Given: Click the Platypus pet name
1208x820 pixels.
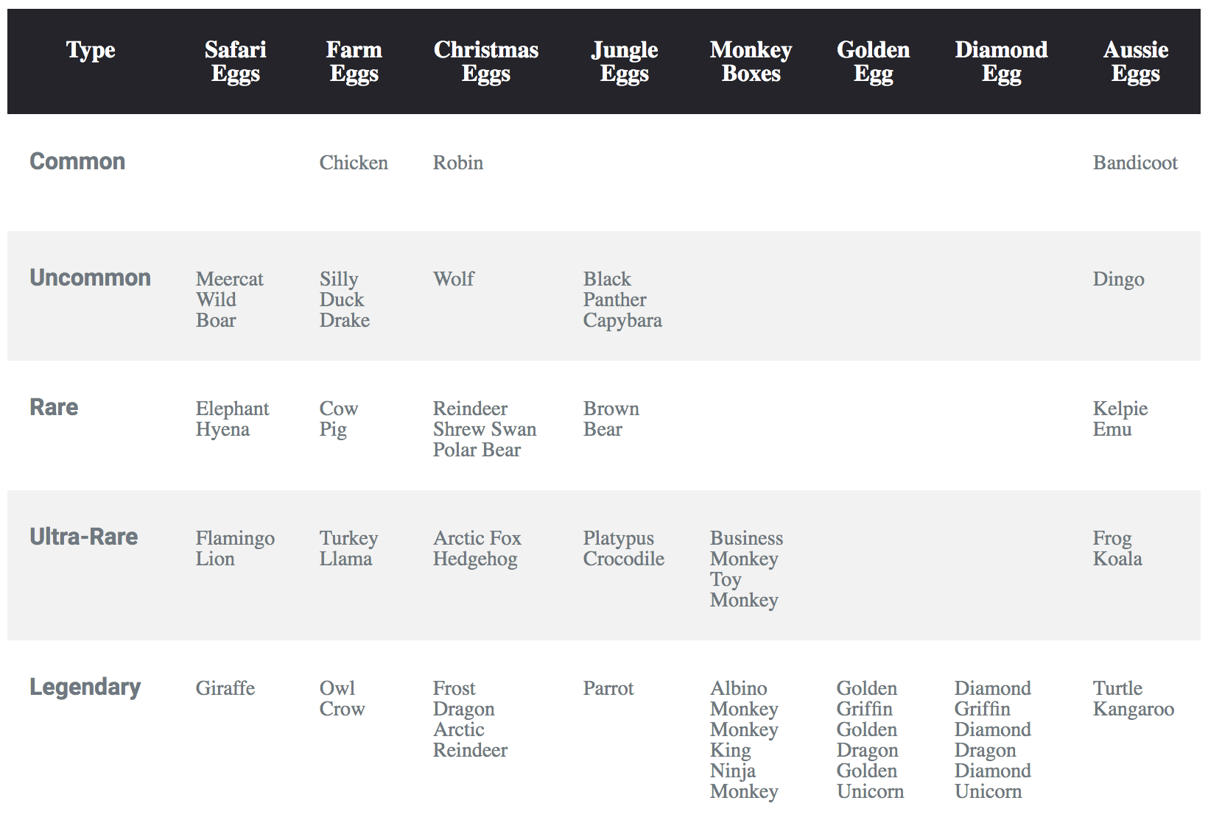Looking at the screenshot, I should (619, 538).
